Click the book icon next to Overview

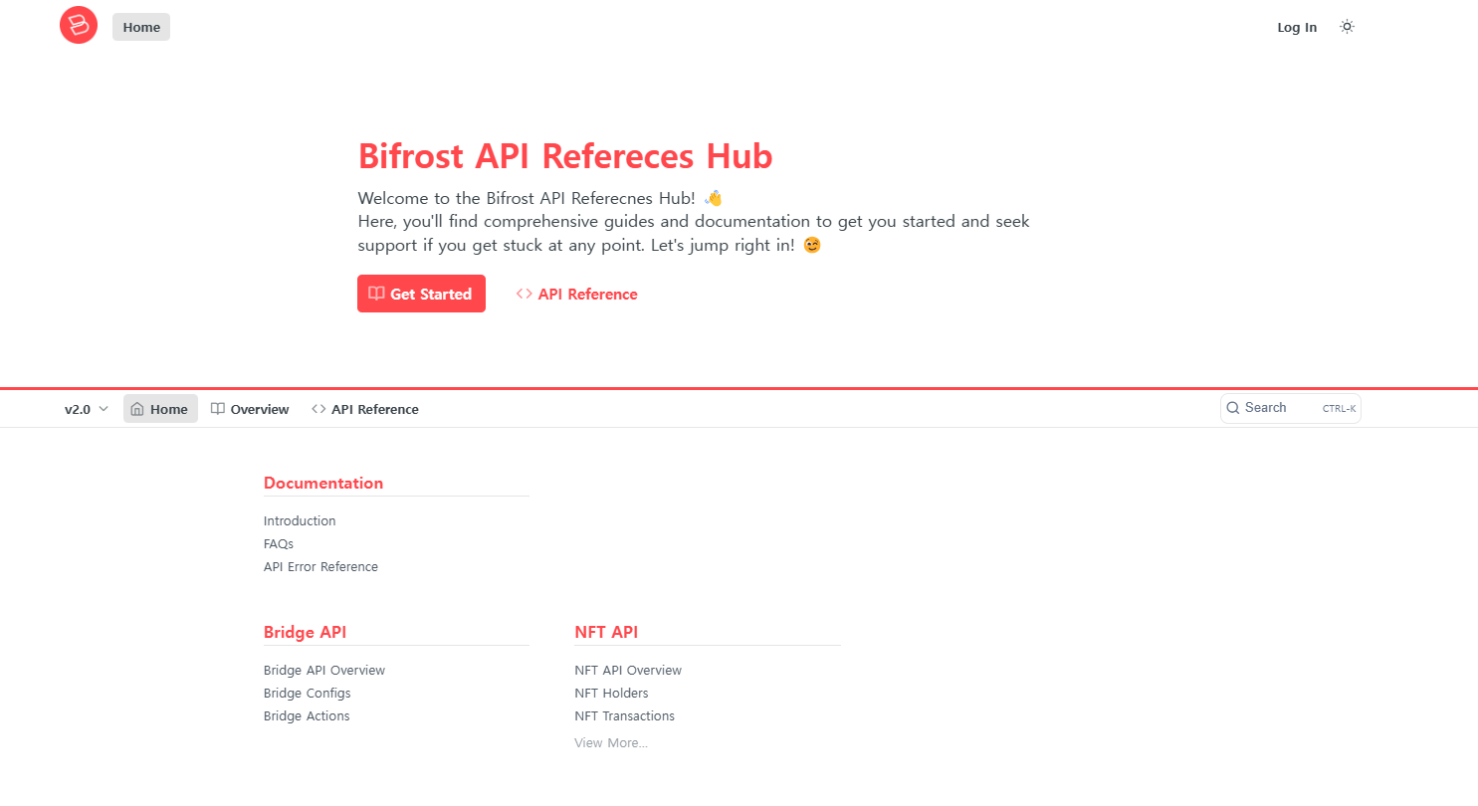click(218, 409)
